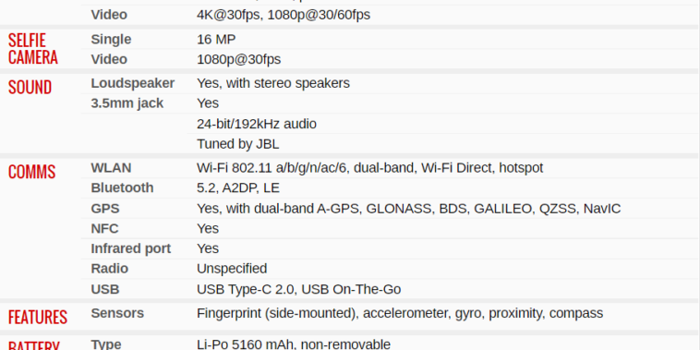The height and width of the screenshot is (350, 700).
Task: Select the FEATURES section heading
Action: (38, 317)
